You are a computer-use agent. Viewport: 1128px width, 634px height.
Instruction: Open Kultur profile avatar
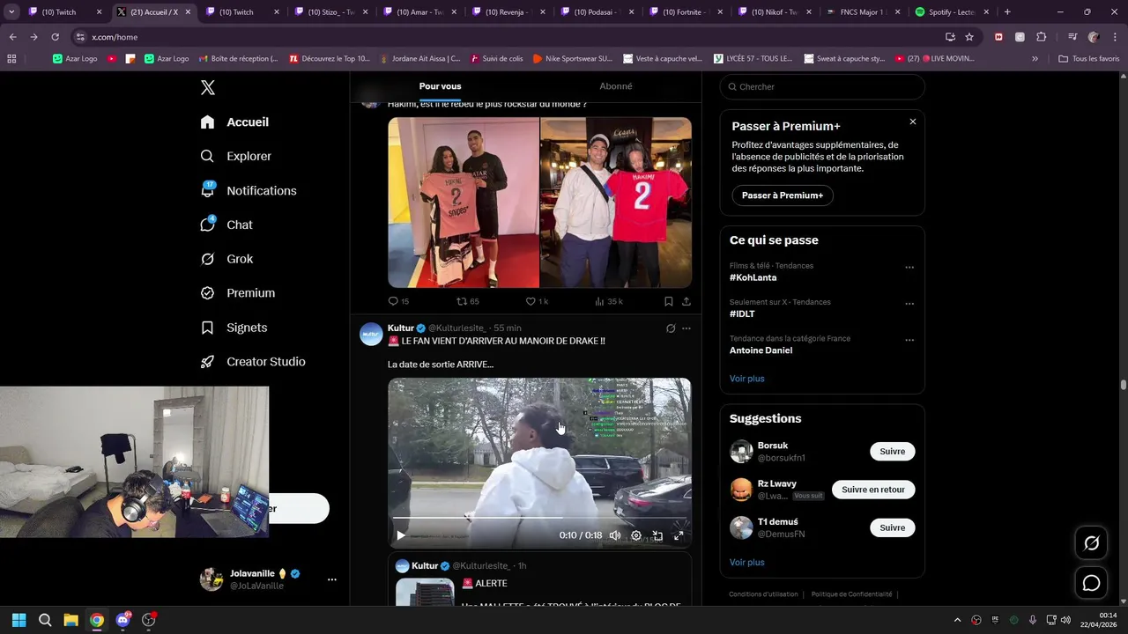[x=371, y=334]
